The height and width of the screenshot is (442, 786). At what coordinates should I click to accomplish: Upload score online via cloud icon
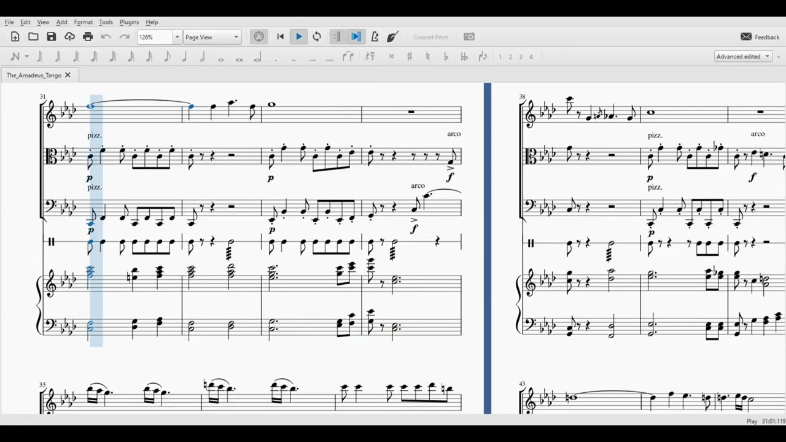click(x=69, y=37)
